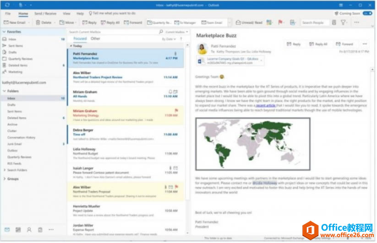Expand the Groups section
The image size is (377, 243).
point(5,179)
